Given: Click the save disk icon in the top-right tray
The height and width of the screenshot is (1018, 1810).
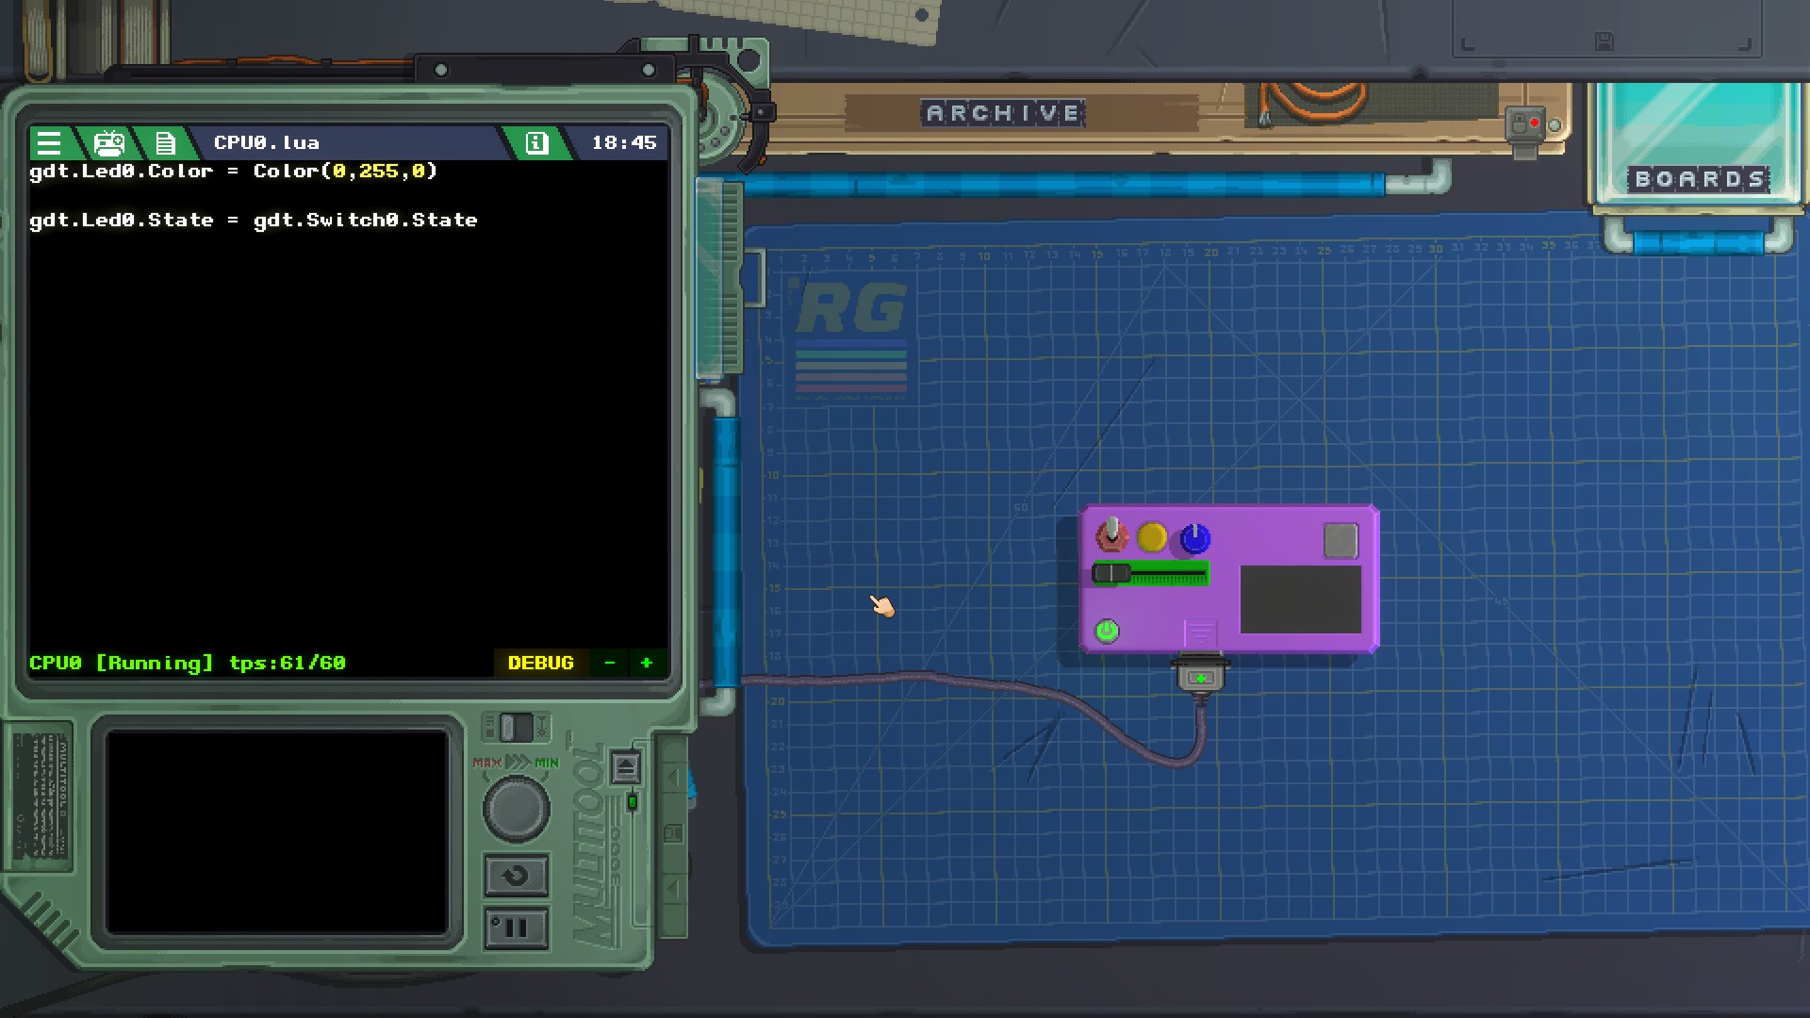Looking at the screenshot, I should (1604, 41).
